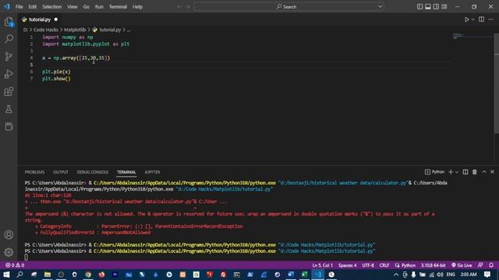Open the File menu
Screen dimensions: 499x280
[x=19, y=7]
